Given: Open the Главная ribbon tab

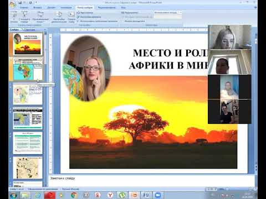Looking at the screenshot, I should tap(24, 8).
